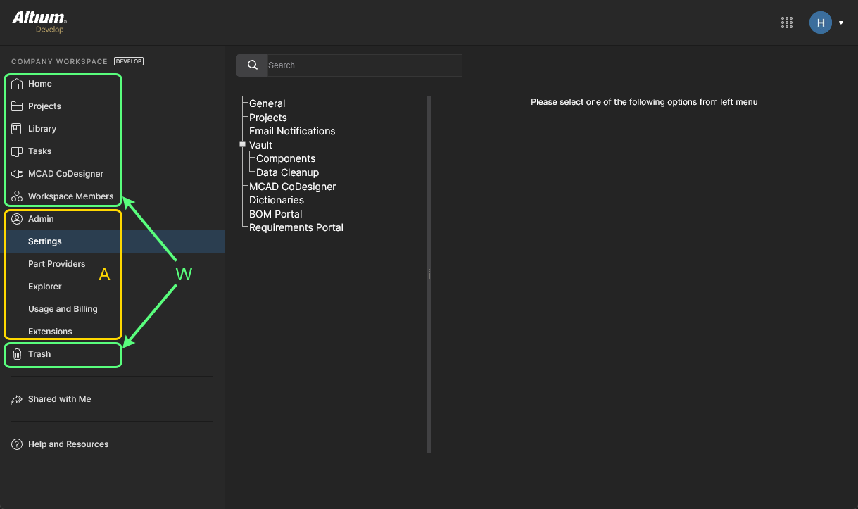Image resolution: width=858 pixels, height=509 pixels.
Task: Open the apps grid launcher icon
Action: click(787, 23)
